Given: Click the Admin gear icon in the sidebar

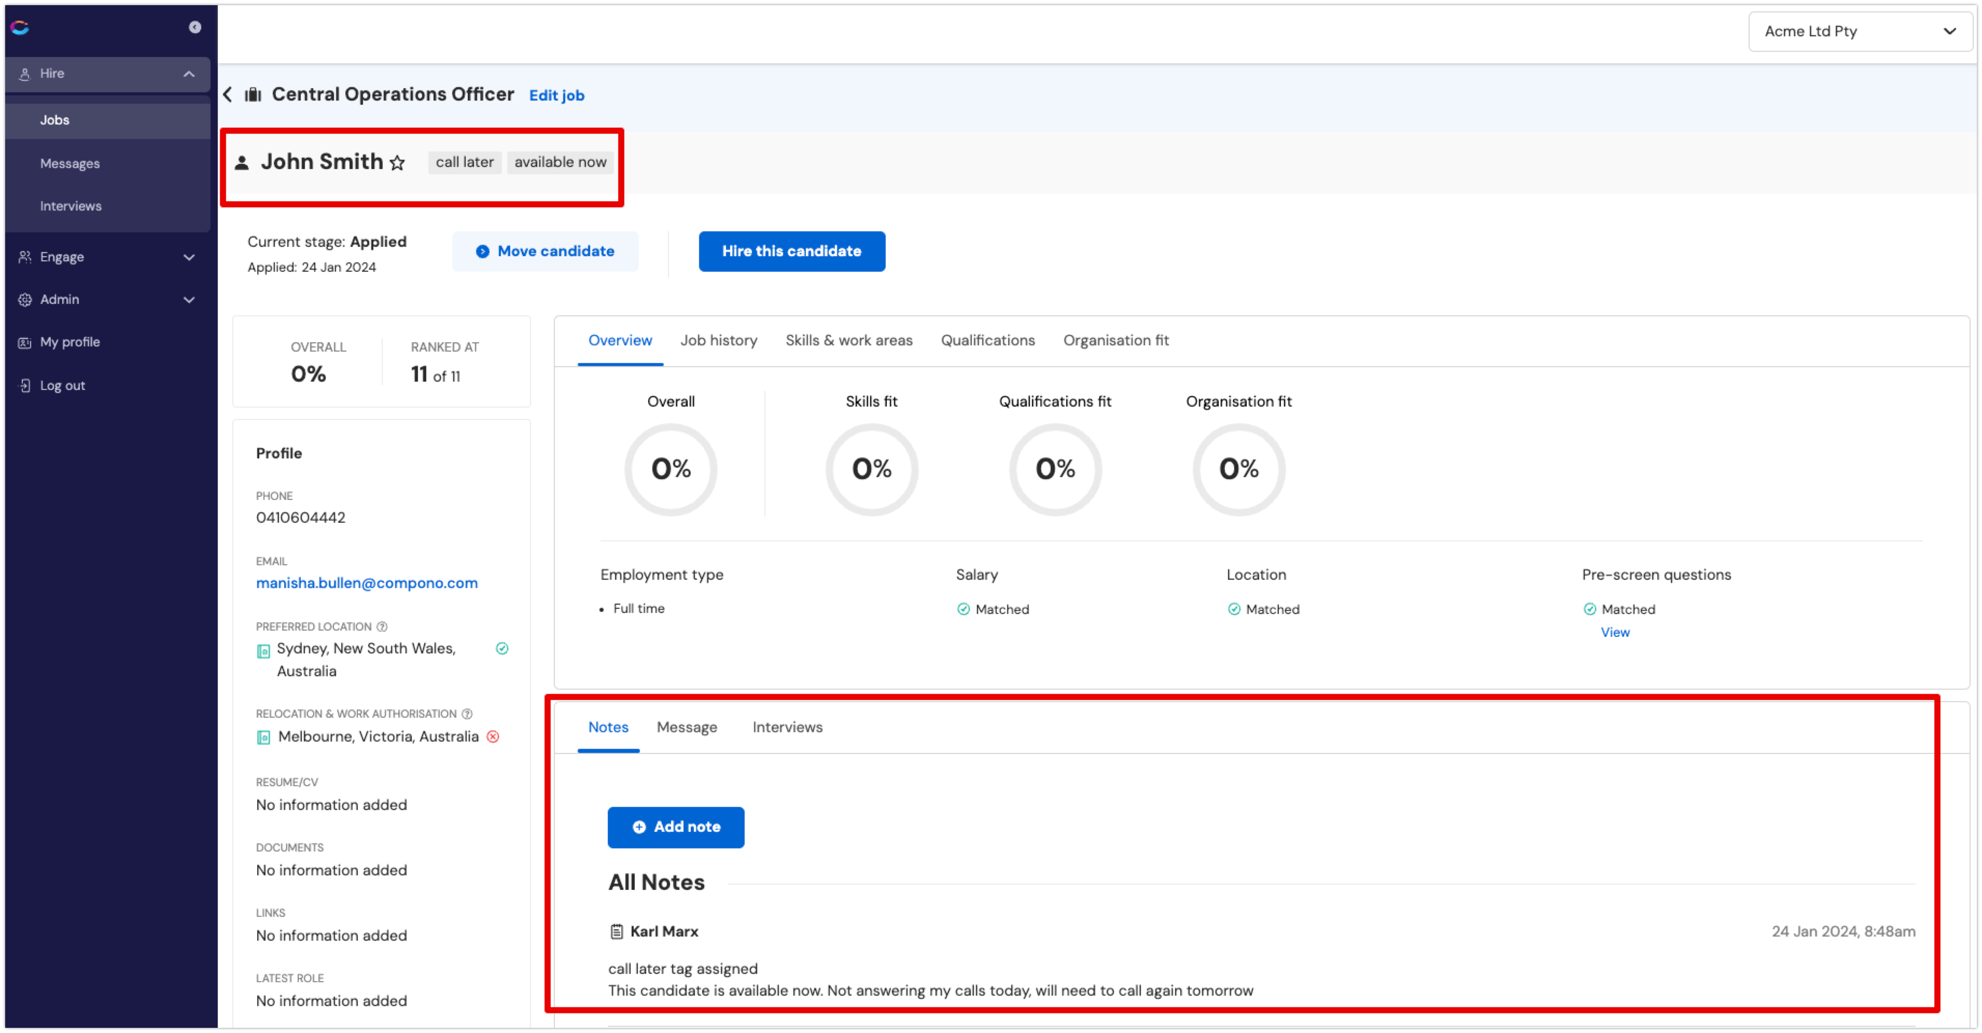Looking at the screenshot, I should pos(24,300).
